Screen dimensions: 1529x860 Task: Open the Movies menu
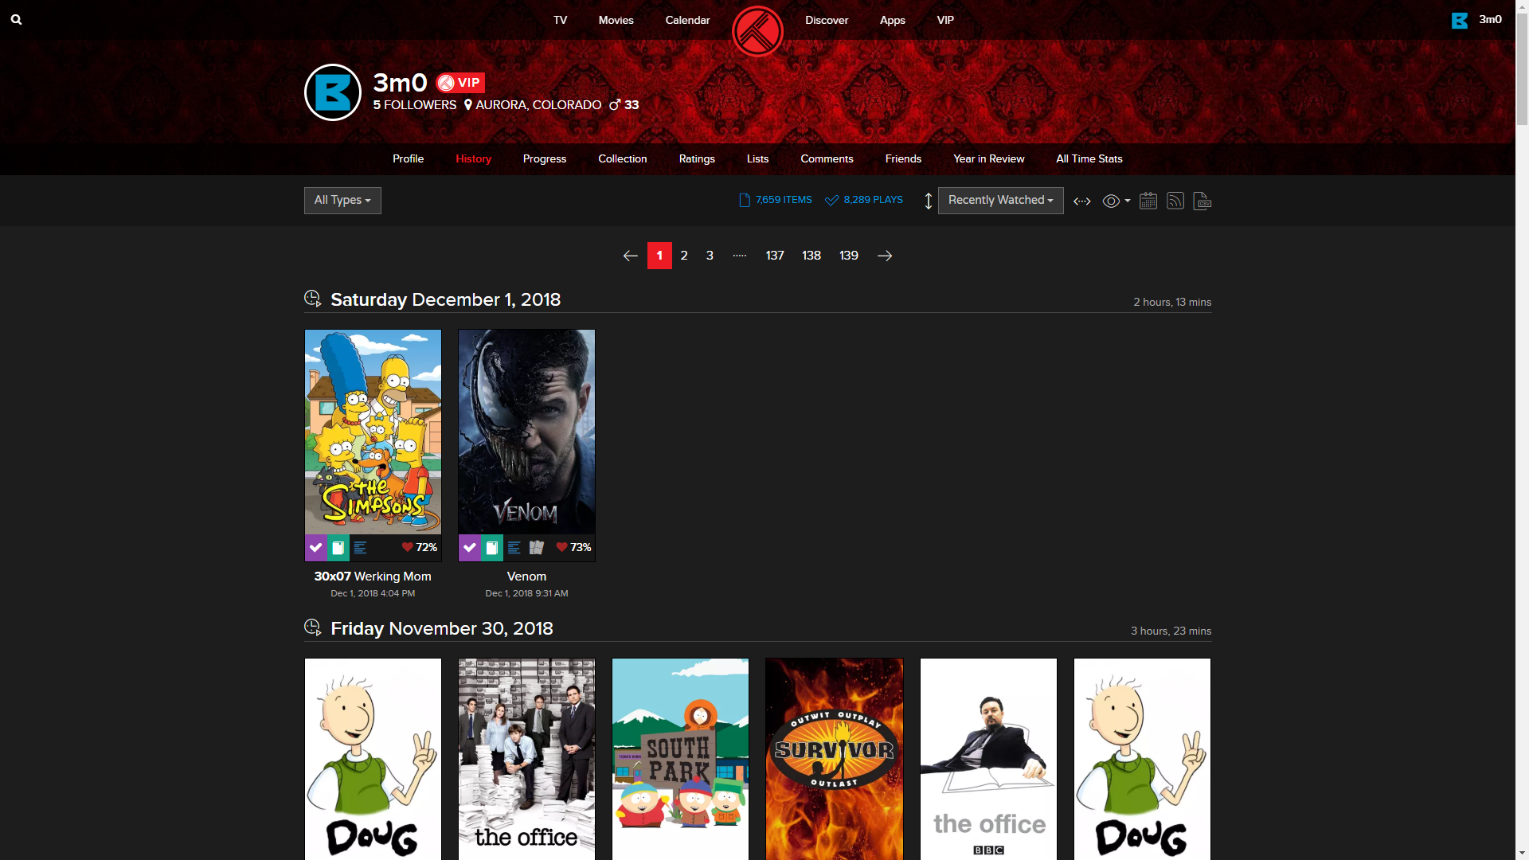pyautogui.click(x=616, y=20)
